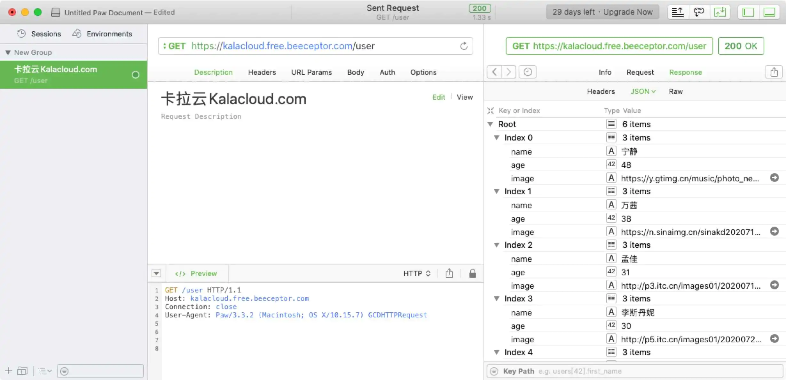Click Edit link for description
The width and height of the screenshot is (786, 380).
point(438,97)
